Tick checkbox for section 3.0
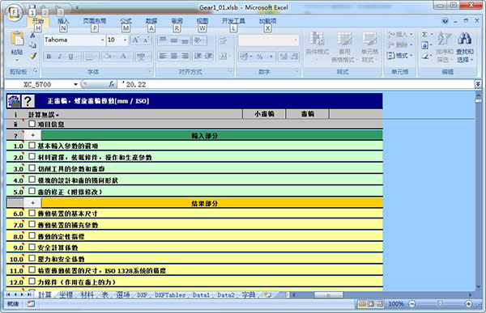This screenshot has height=313, width=486. pos(32,168)
